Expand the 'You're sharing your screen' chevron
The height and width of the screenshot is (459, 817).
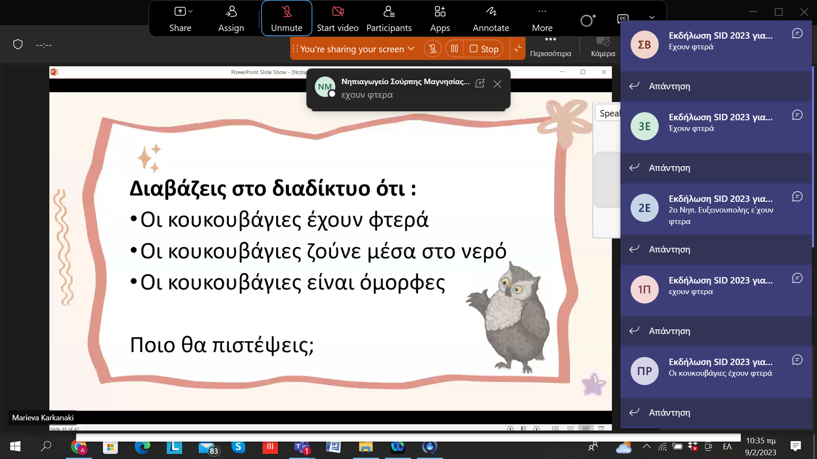[x=411, y=49]
